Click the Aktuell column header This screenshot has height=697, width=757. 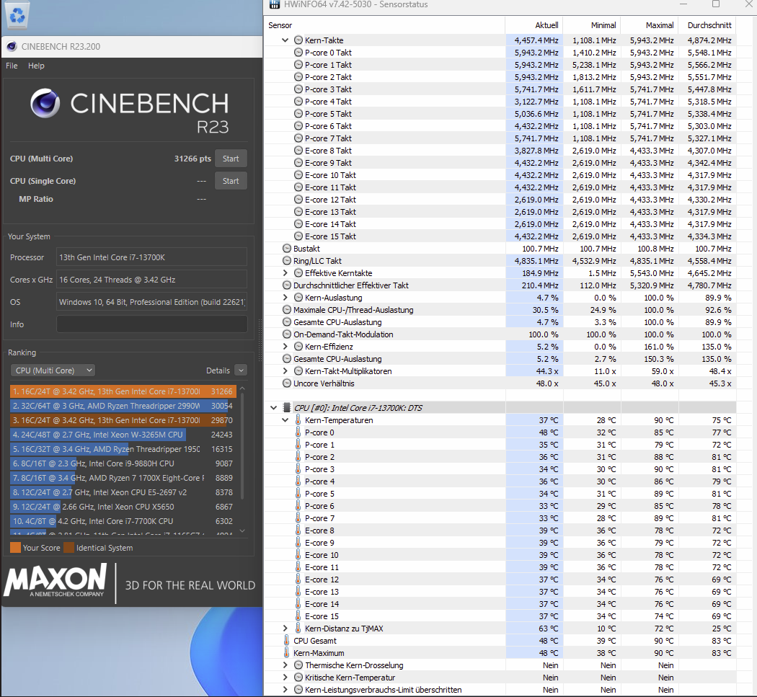[x=534, y=25]
